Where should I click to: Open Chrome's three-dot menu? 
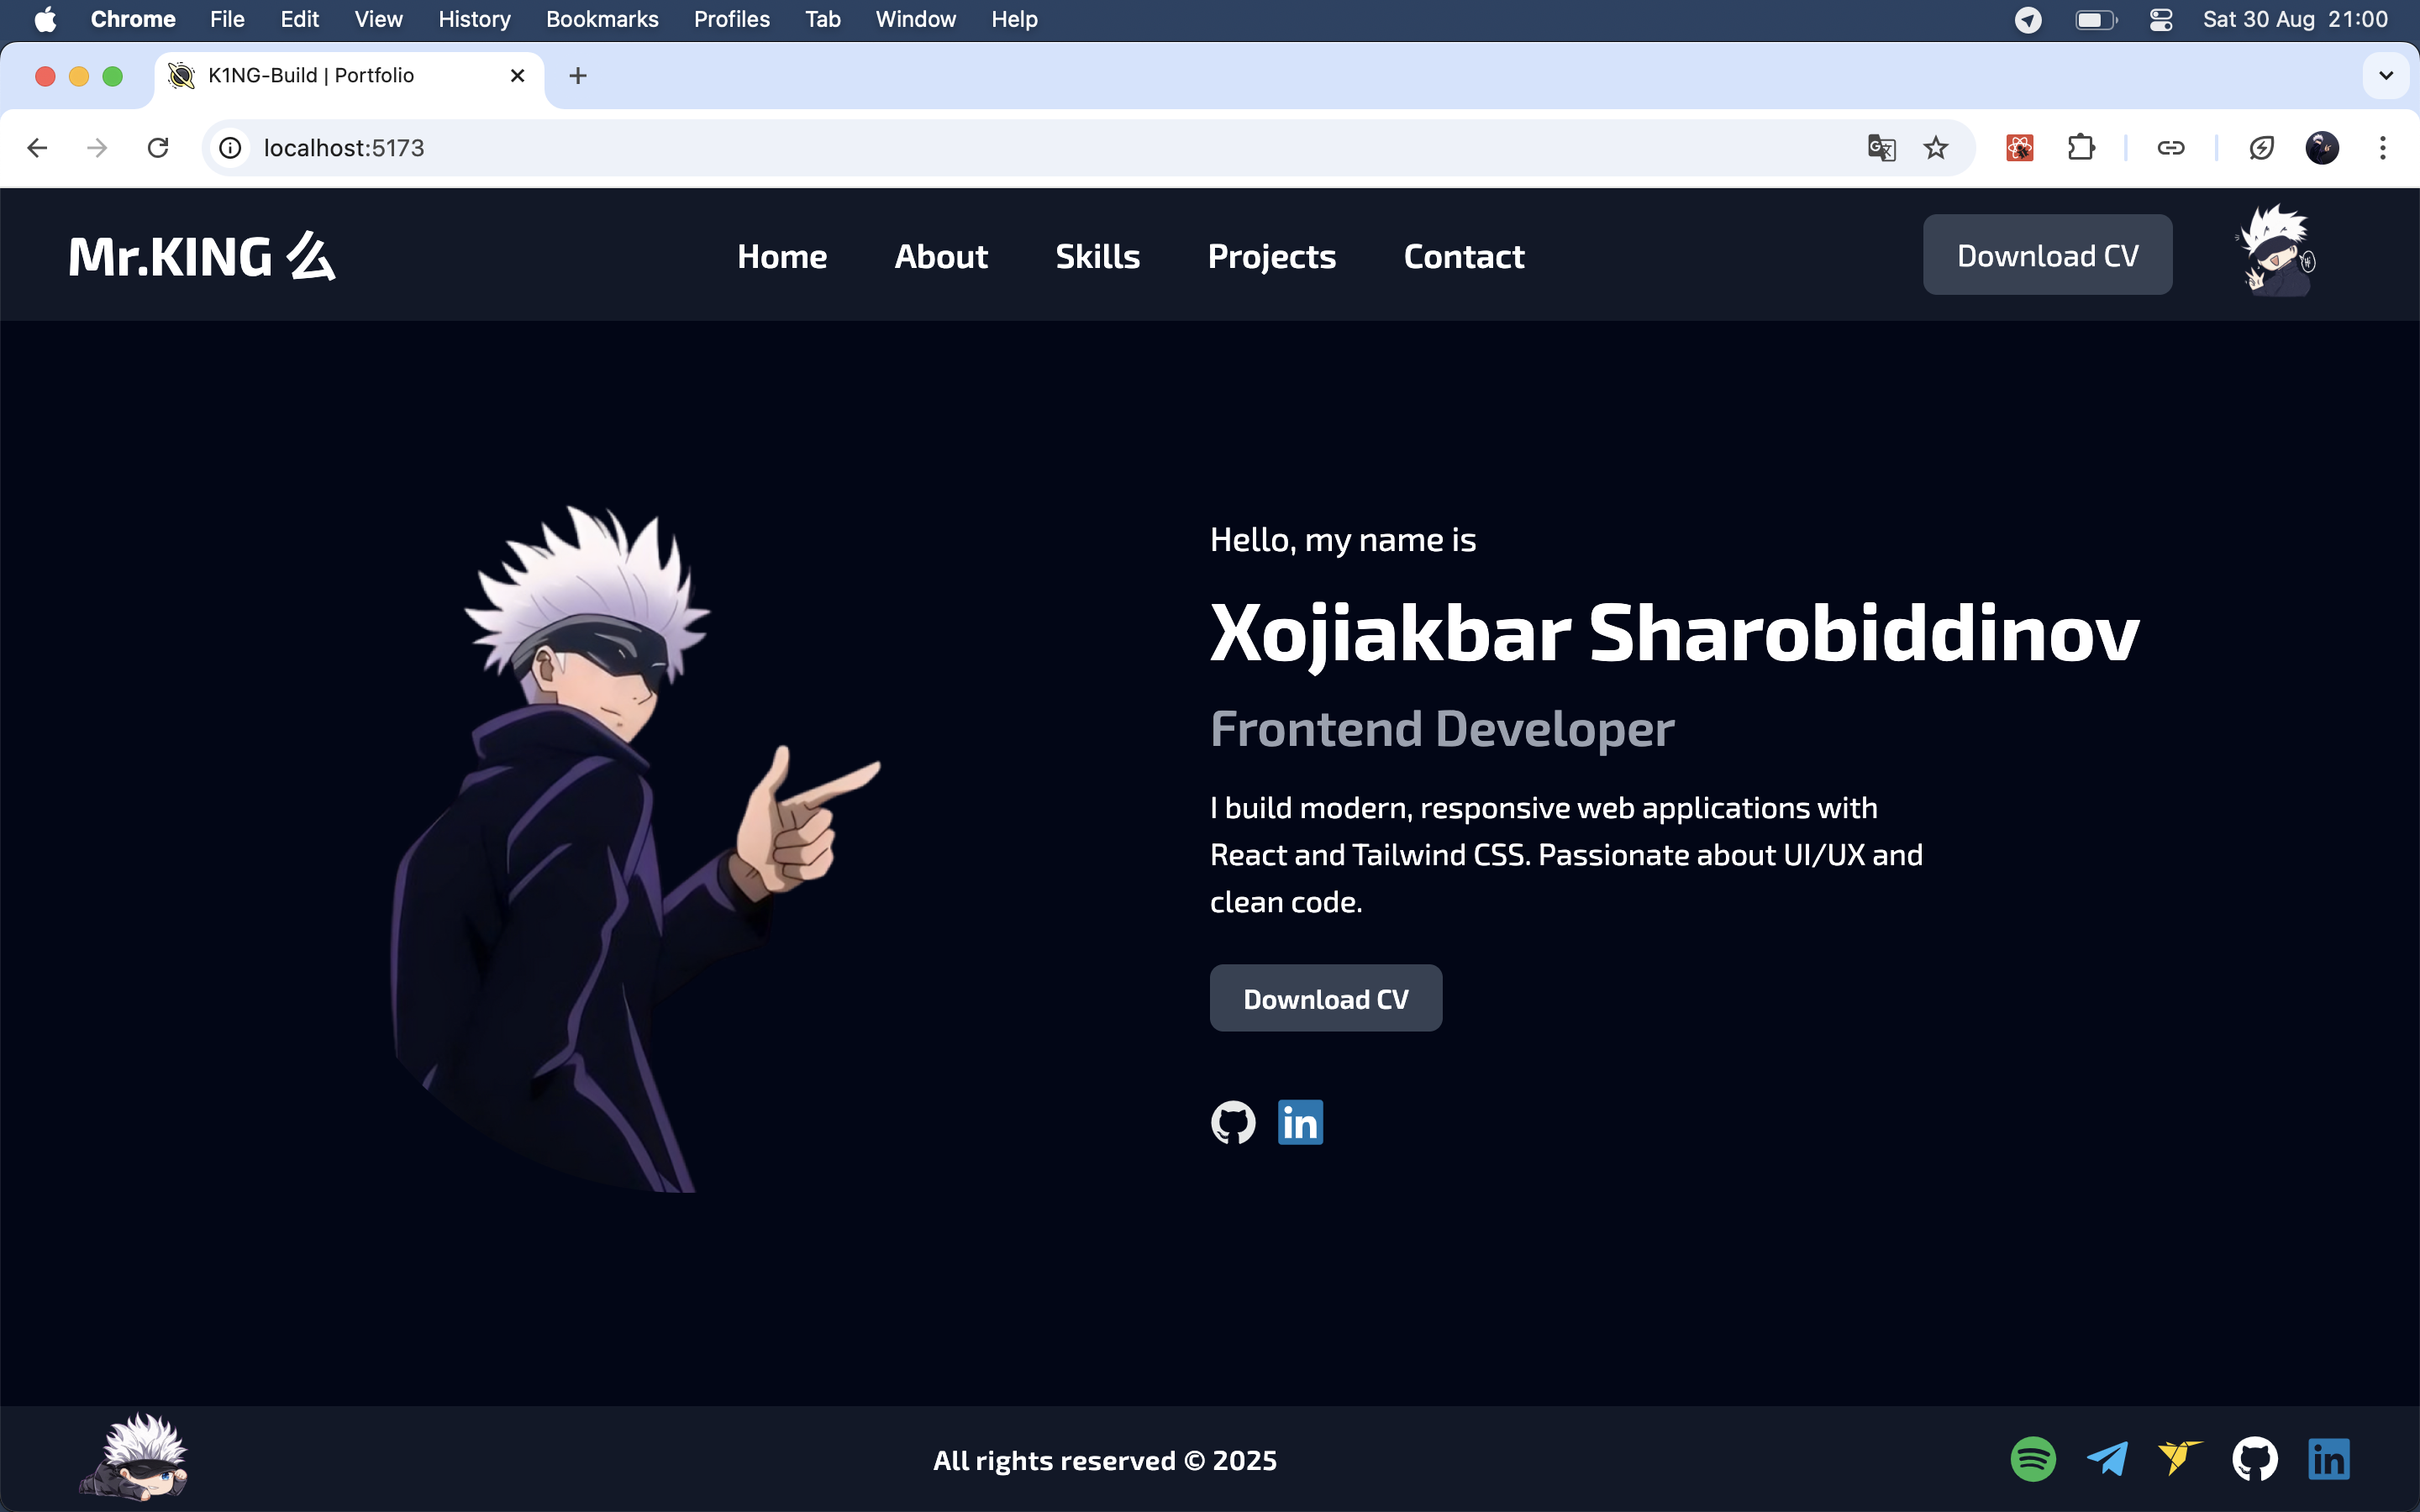(x=2383, y=148)
